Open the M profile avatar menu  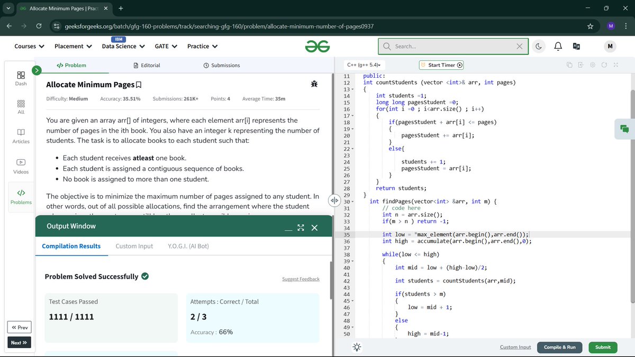pyautogui.click(x=610, y=47)
